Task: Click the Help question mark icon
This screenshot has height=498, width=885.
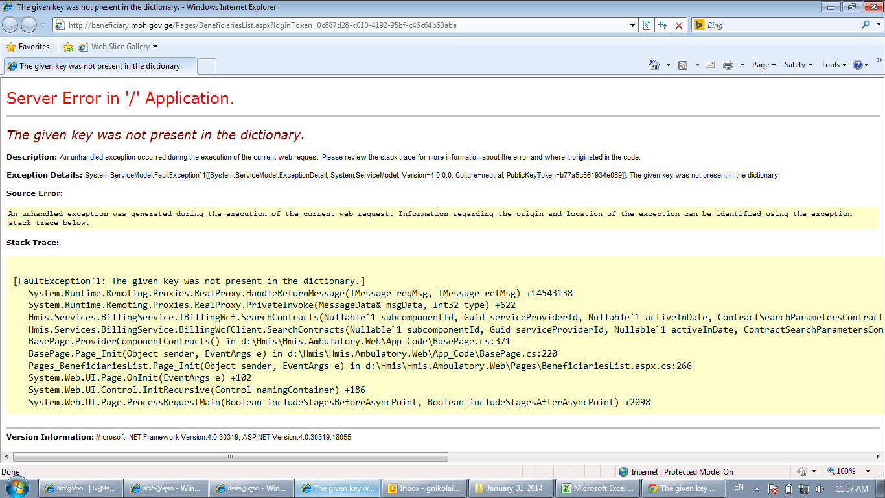Action: [x=858, y=65]
